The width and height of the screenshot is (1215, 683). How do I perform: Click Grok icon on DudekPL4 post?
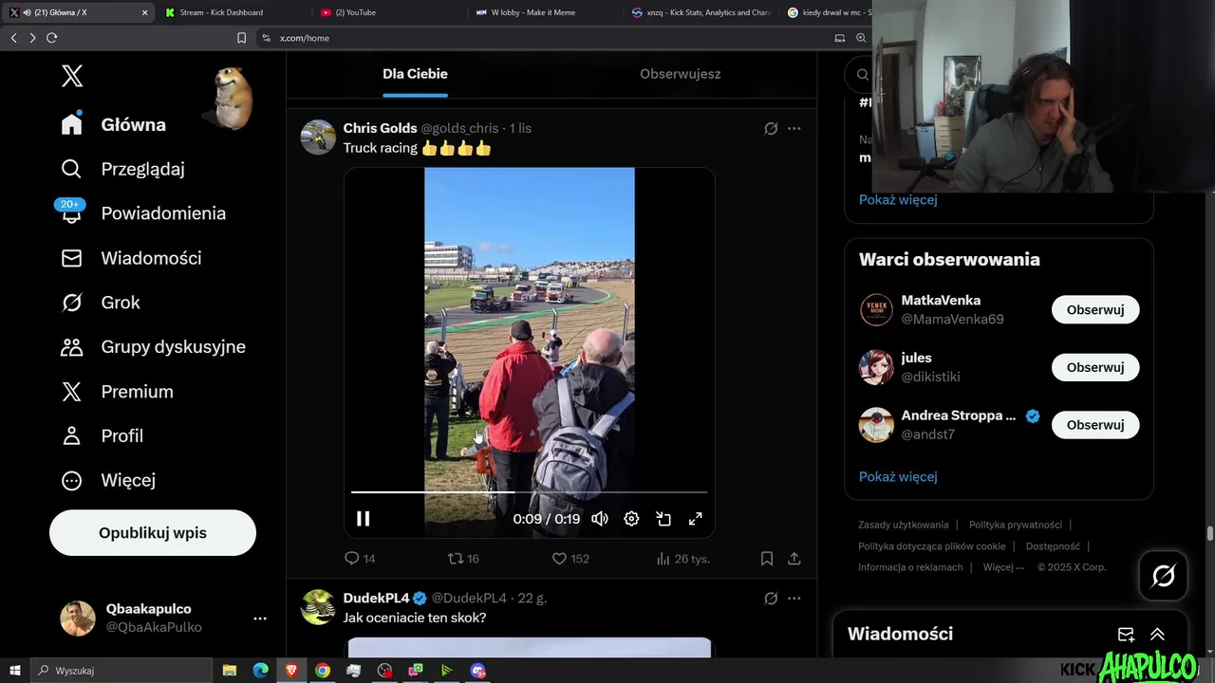click(771, 599)
